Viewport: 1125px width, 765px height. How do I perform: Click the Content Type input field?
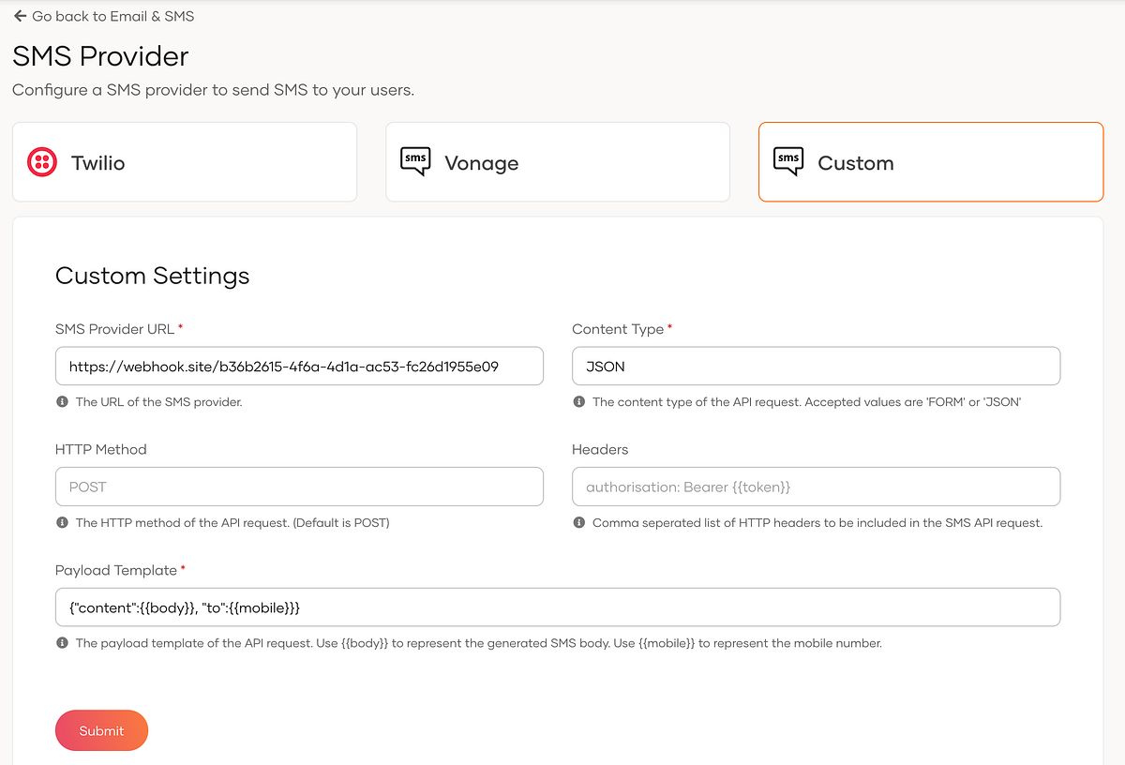tap(816, 367)
